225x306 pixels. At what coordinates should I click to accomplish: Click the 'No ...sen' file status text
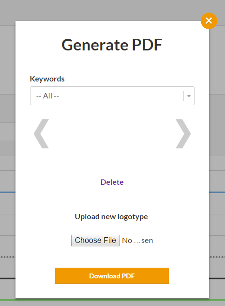click(137, 241)
